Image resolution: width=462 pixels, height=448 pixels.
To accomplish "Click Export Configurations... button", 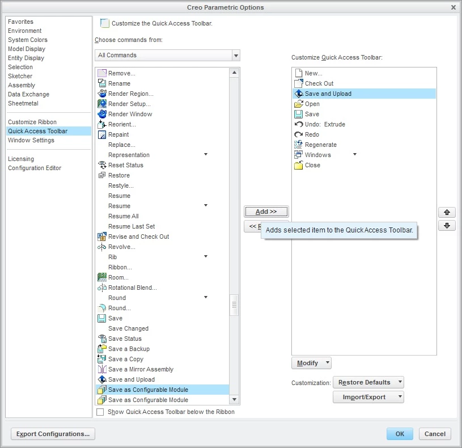I will pyautogui.click(x=53, y=434).
